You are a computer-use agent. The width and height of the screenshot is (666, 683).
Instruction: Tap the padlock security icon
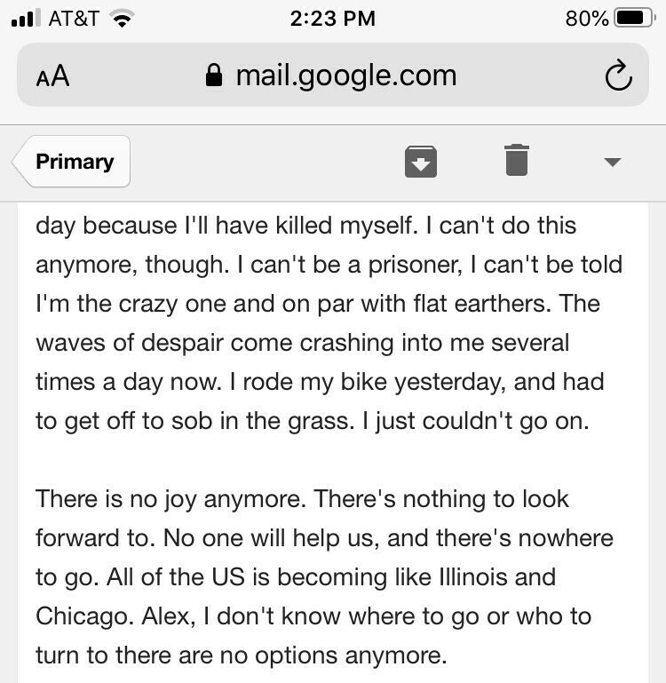tap(214, 75)
